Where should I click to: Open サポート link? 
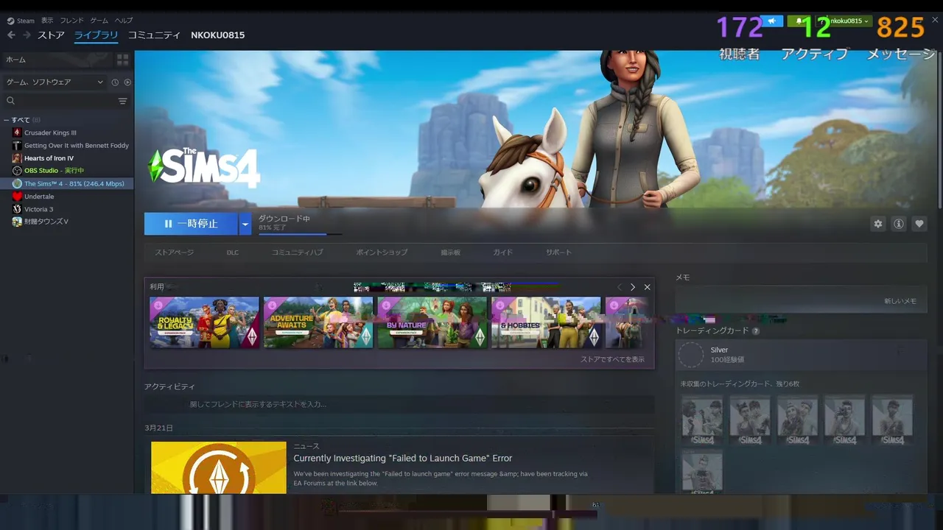point(558,252)
